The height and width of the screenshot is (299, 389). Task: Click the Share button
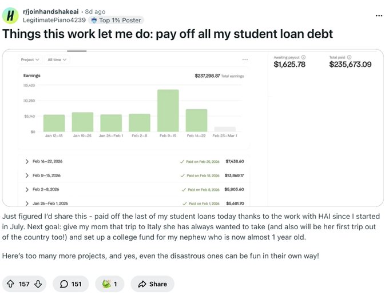(152, 284)
